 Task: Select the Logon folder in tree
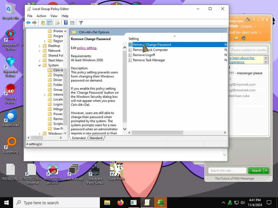pyautogui.click(x=55, y=104)
